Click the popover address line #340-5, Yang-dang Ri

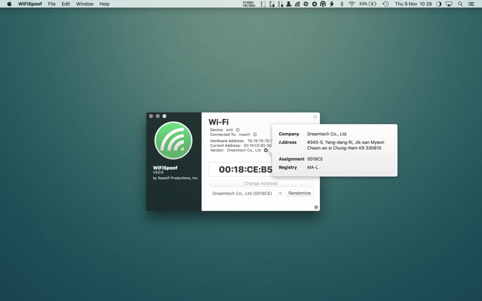click(345, 142)
